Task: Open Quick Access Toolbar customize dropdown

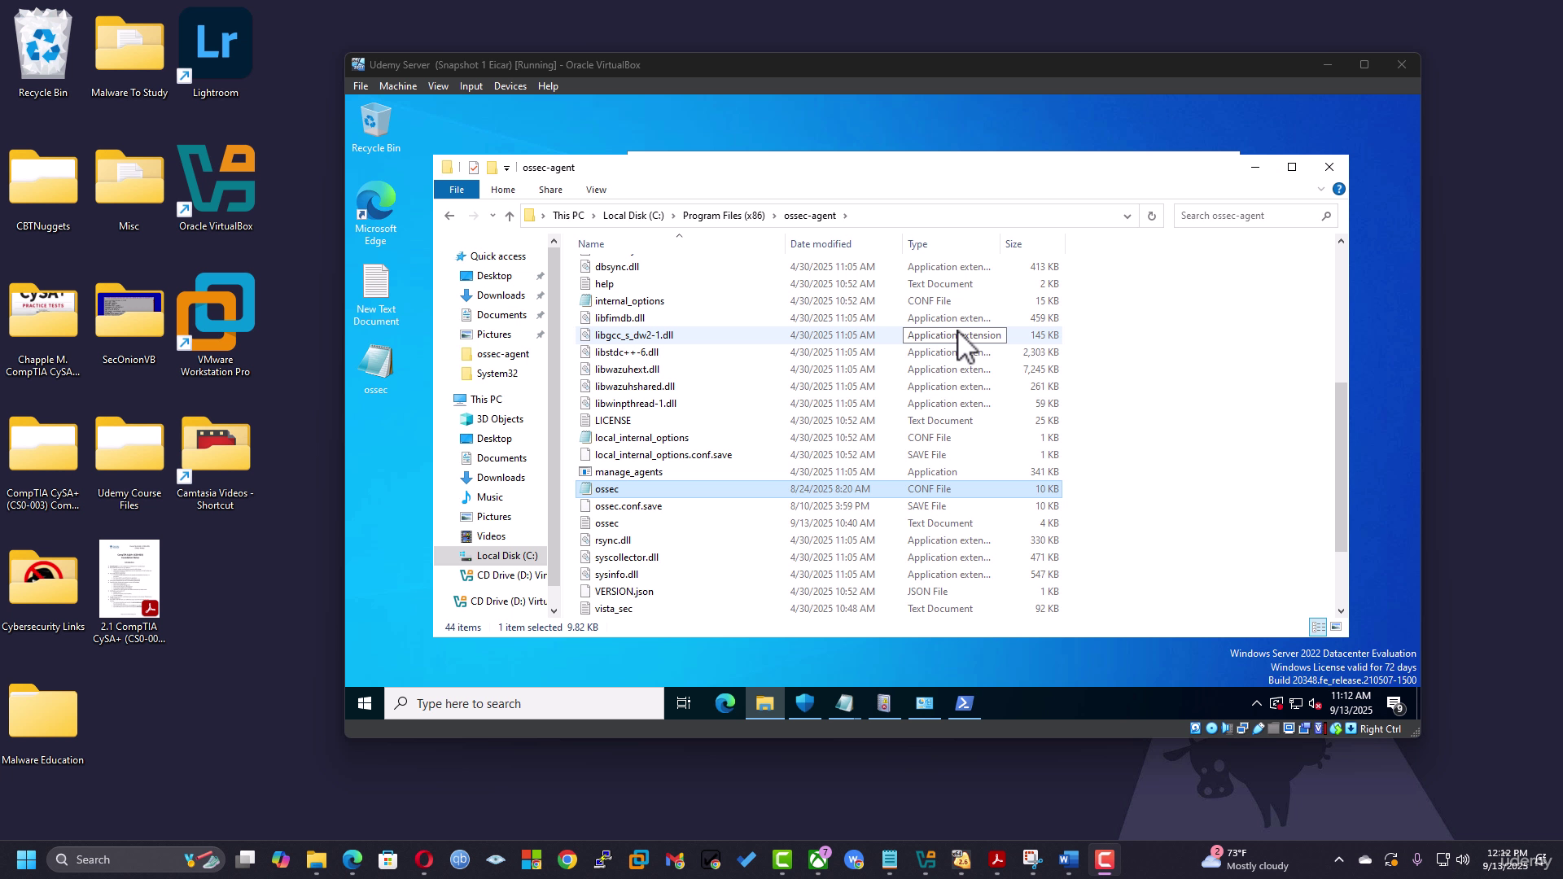Action: 506,168
